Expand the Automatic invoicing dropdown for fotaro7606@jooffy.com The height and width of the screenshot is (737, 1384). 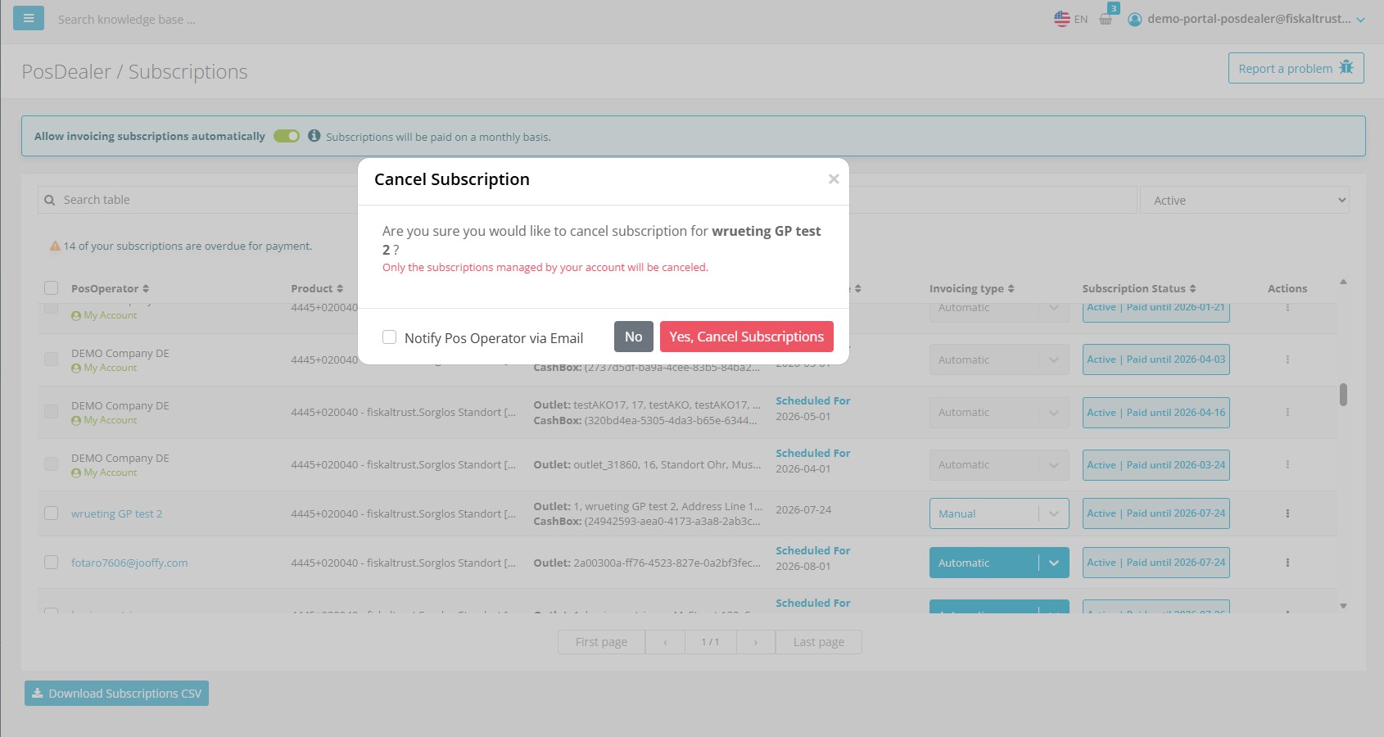(x=1055, y=563)
